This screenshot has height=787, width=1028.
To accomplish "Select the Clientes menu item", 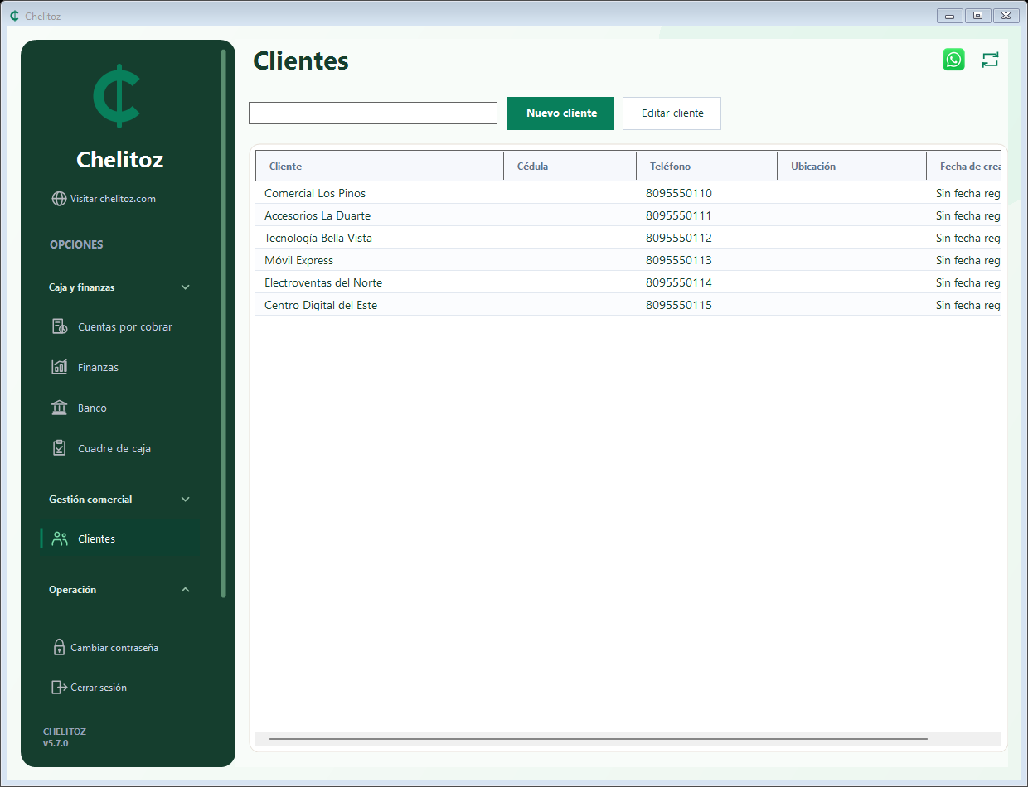I will coord(120,538).
